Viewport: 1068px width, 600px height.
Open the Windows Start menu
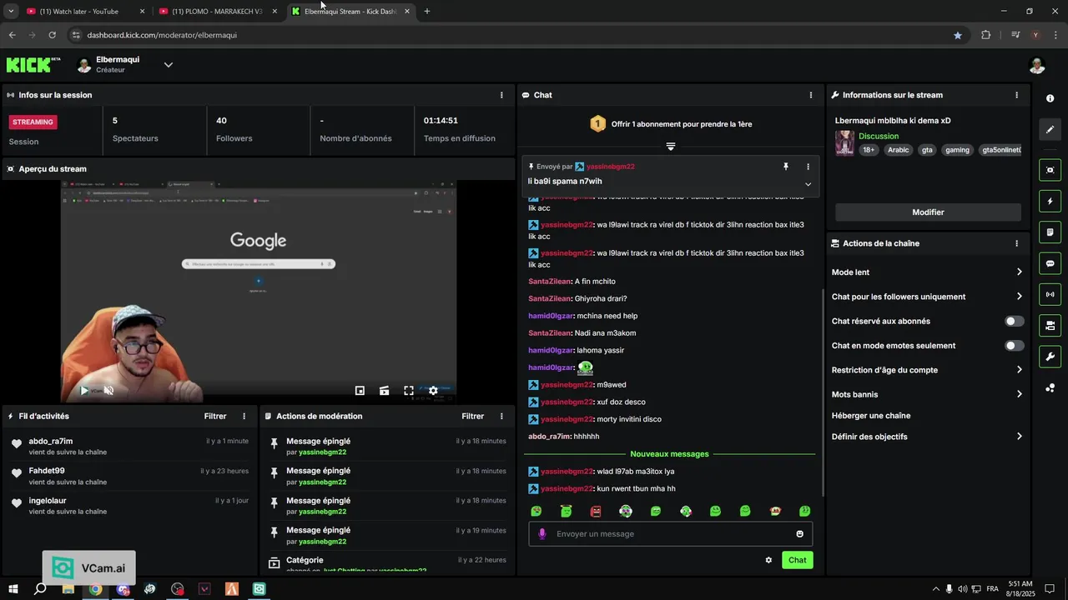coord(12,589)
